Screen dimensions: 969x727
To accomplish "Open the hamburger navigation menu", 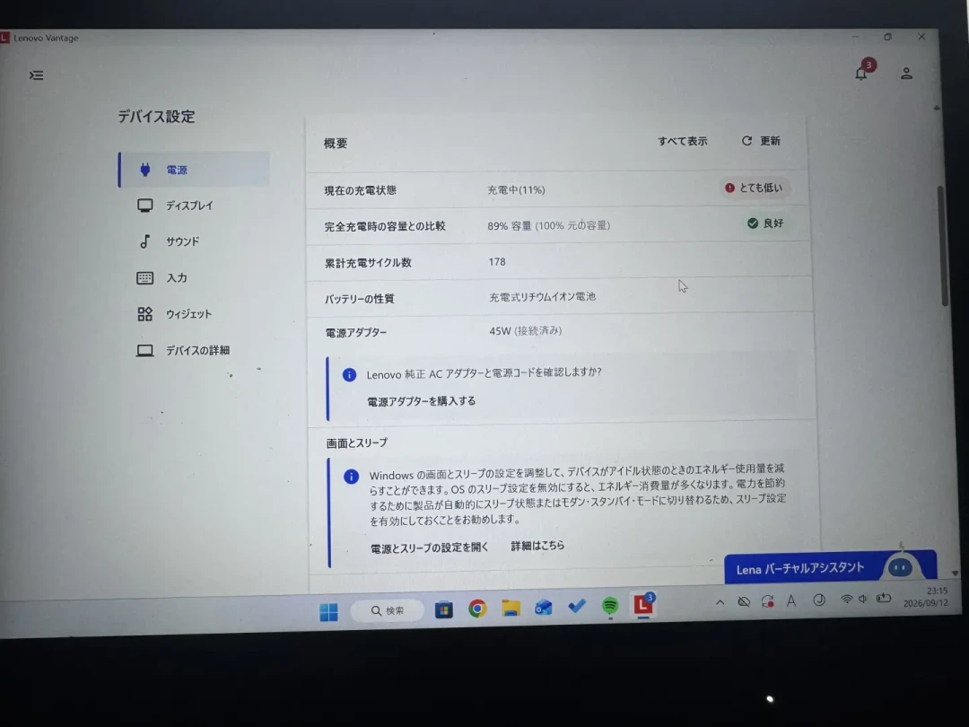I will tap(37, 75).
